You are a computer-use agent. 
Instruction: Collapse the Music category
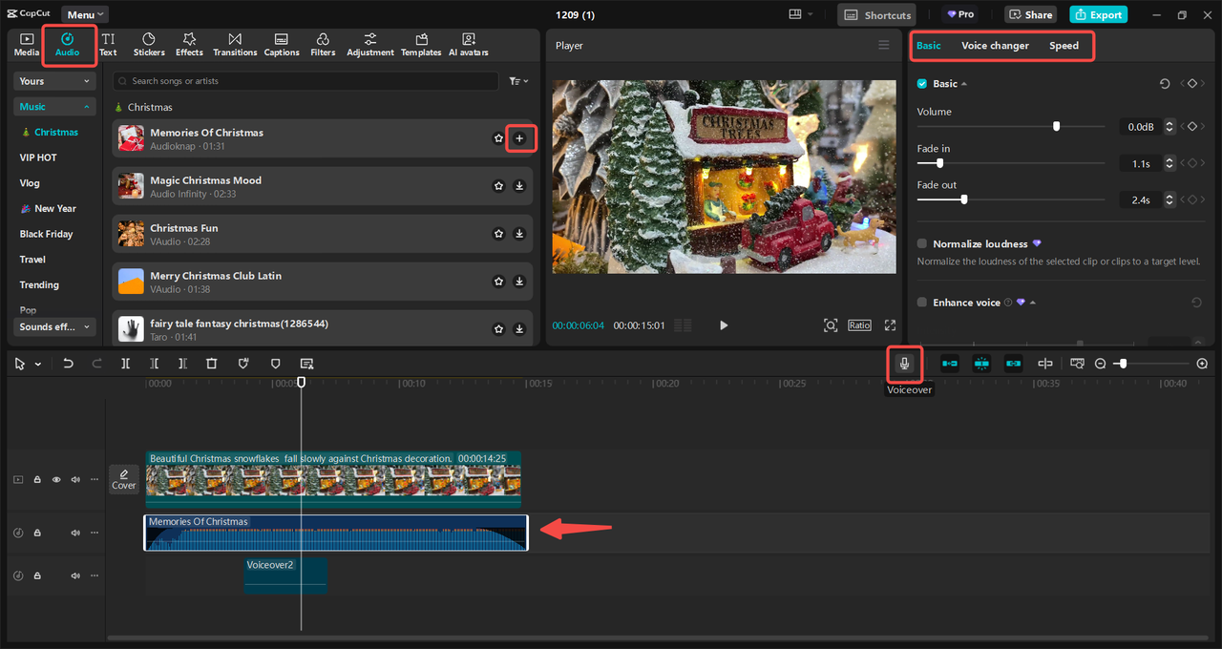[x=56, y=107]
